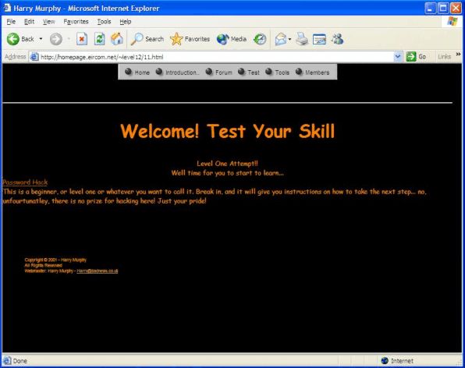Viewport: 465px width, 368px height.
Task: Click the 'Copyright © 2001' footer text
Action: click(x=55, y=260)
